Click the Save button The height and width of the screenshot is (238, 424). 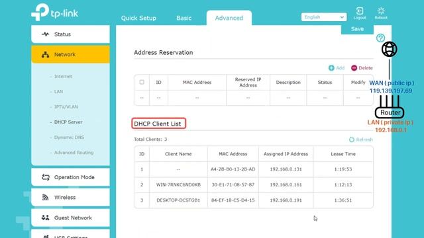pyautogui.click(x=357, y=29)
